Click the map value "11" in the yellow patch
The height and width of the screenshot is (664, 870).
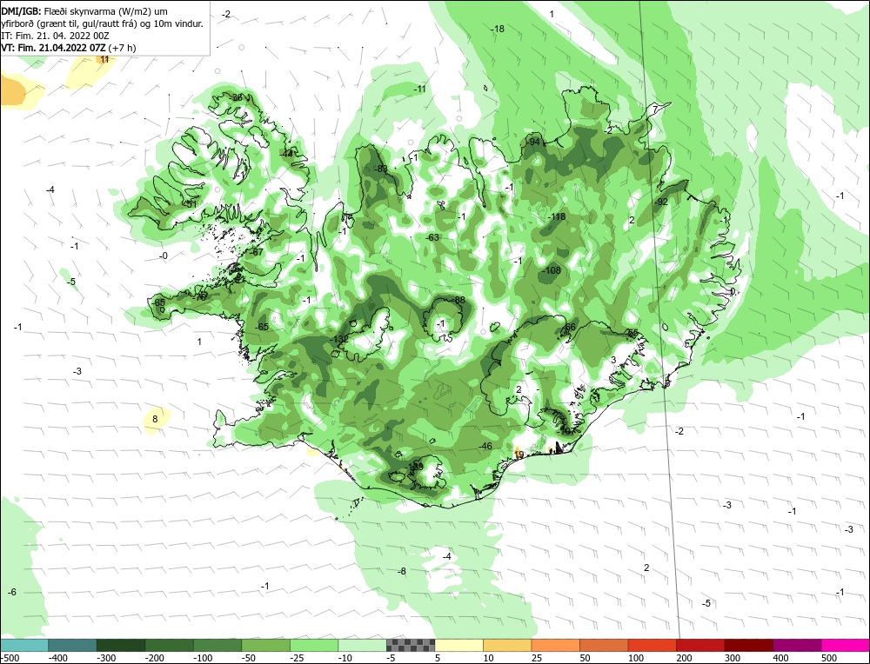pos(104,59)
